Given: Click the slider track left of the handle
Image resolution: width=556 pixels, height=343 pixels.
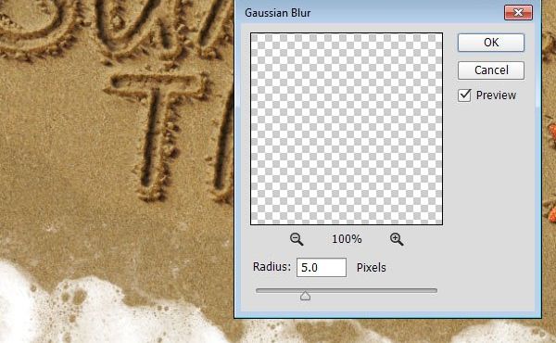Looking at the screenshot, I should pos(278,290).
